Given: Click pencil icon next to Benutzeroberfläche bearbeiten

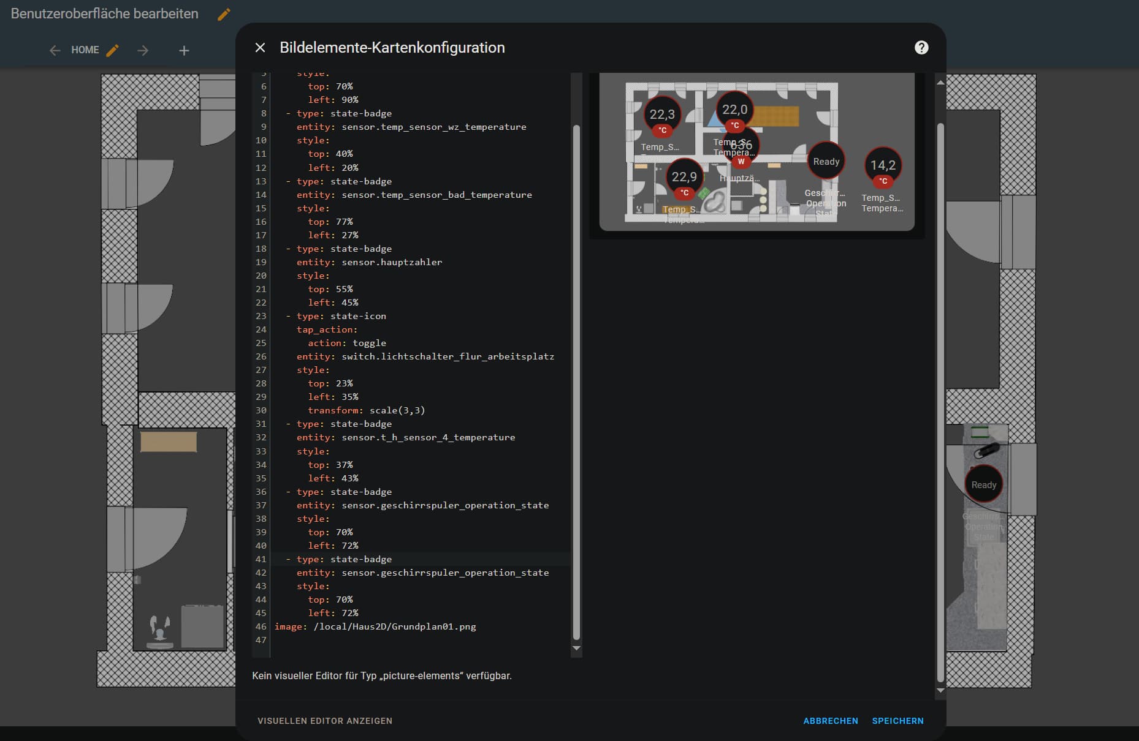Looking at the screenshot, I should (x=224, y=14).
